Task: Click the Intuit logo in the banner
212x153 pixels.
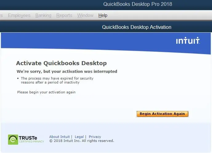Action: (188, 41)
